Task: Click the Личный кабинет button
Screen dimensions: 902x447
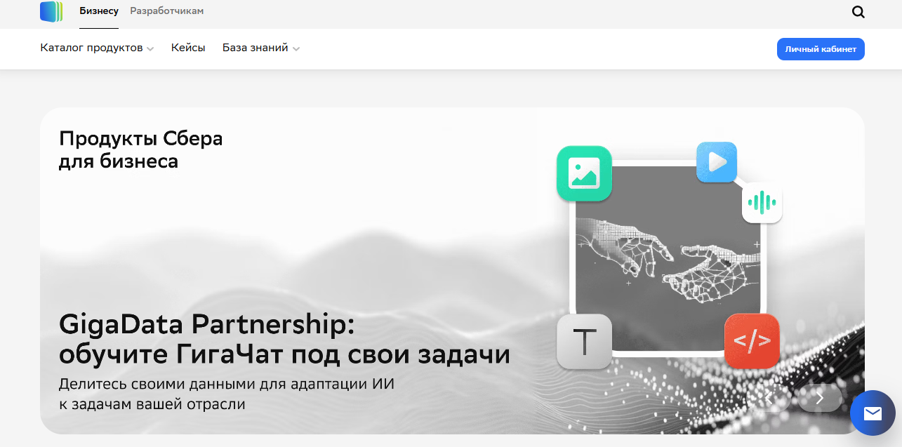Action: 821,49
